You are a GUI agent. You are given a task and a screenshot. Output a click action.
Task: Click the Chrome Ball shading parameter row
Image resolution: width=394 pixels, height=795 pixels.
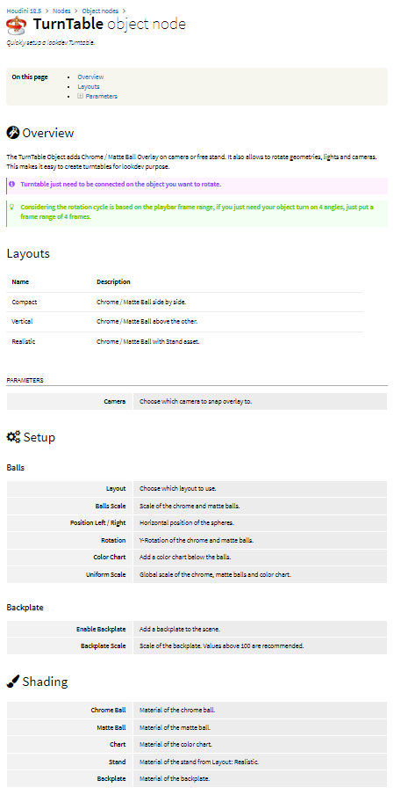click(197, 711)
